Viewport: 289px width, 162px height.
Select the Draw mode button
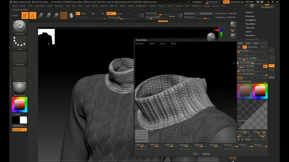[33, 15]
